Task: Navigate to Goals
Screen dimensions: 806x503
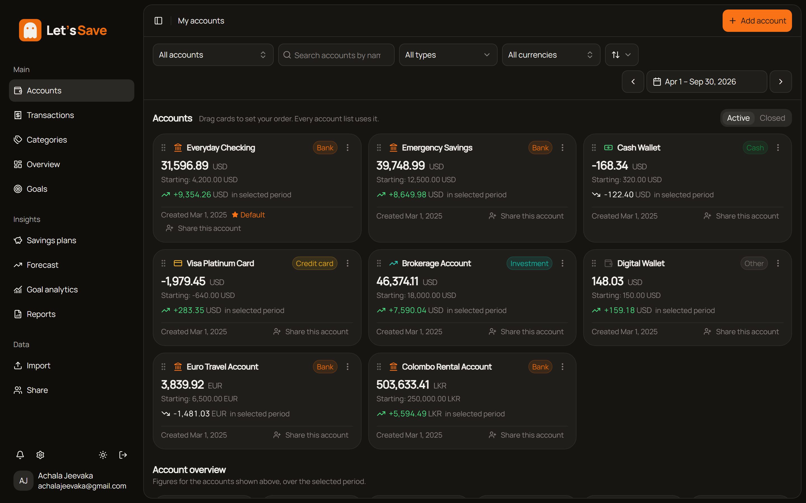Action: point(71,189)
